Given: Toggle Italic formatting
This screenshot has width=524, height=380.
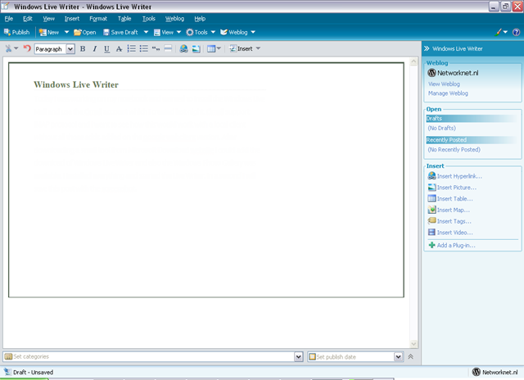Looking at the screenshot, I should (95, 49).
